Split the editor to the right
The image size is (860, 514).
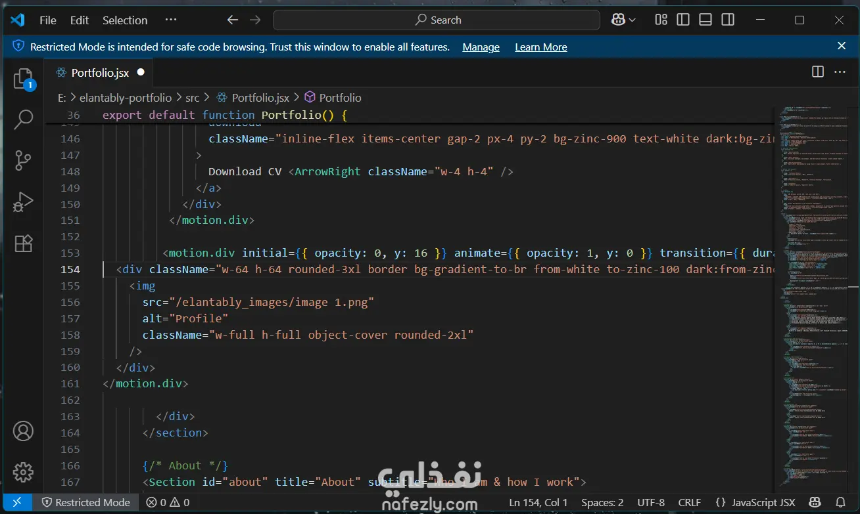(x=818, y=72)
